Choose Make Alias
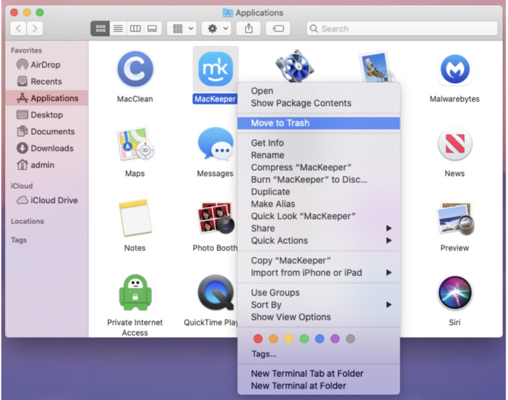This screenshot has width=508, height=400. coord(319,204)
